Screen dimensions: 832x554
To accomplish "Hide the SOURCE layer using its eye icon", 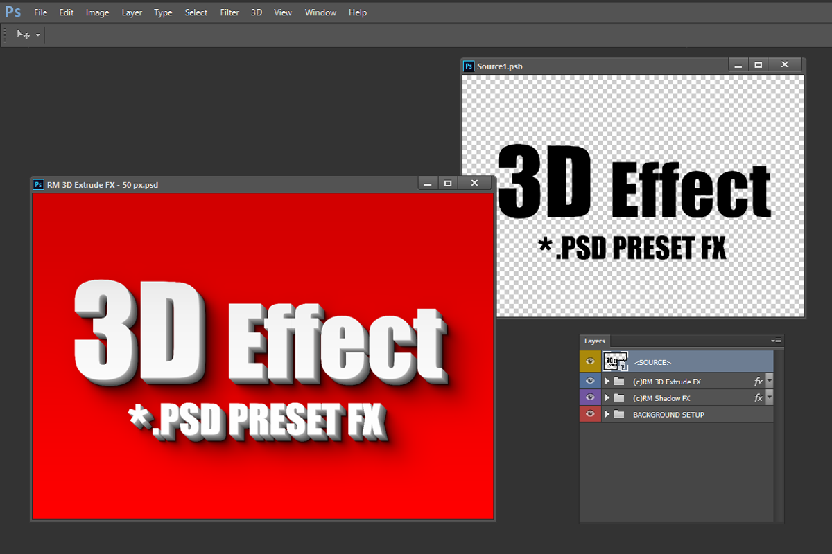I will (x=590, y=361).
